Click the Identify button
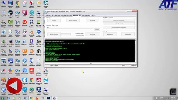Image resolution: width=178 pixels, height=100 pixels. pos(54,21)
